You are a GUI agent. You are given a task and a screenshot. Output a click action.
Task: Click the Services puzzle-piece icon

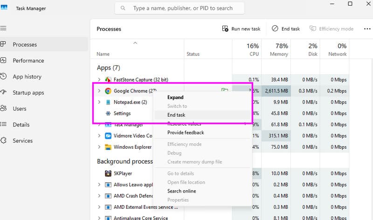pyautogui.click(x=3, y=140)
